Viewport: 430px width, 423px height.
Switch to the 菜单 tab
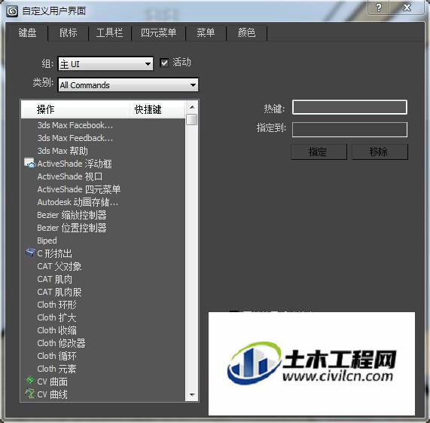206,32
